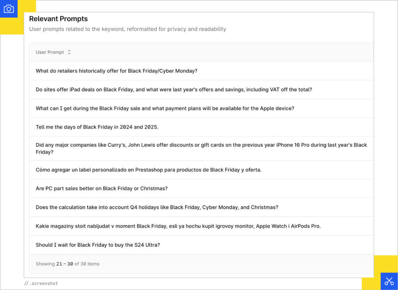398x290 pixels.
Task: Select the S24 Ultra Black Friday prompt
Action: (x=98, y=245)
